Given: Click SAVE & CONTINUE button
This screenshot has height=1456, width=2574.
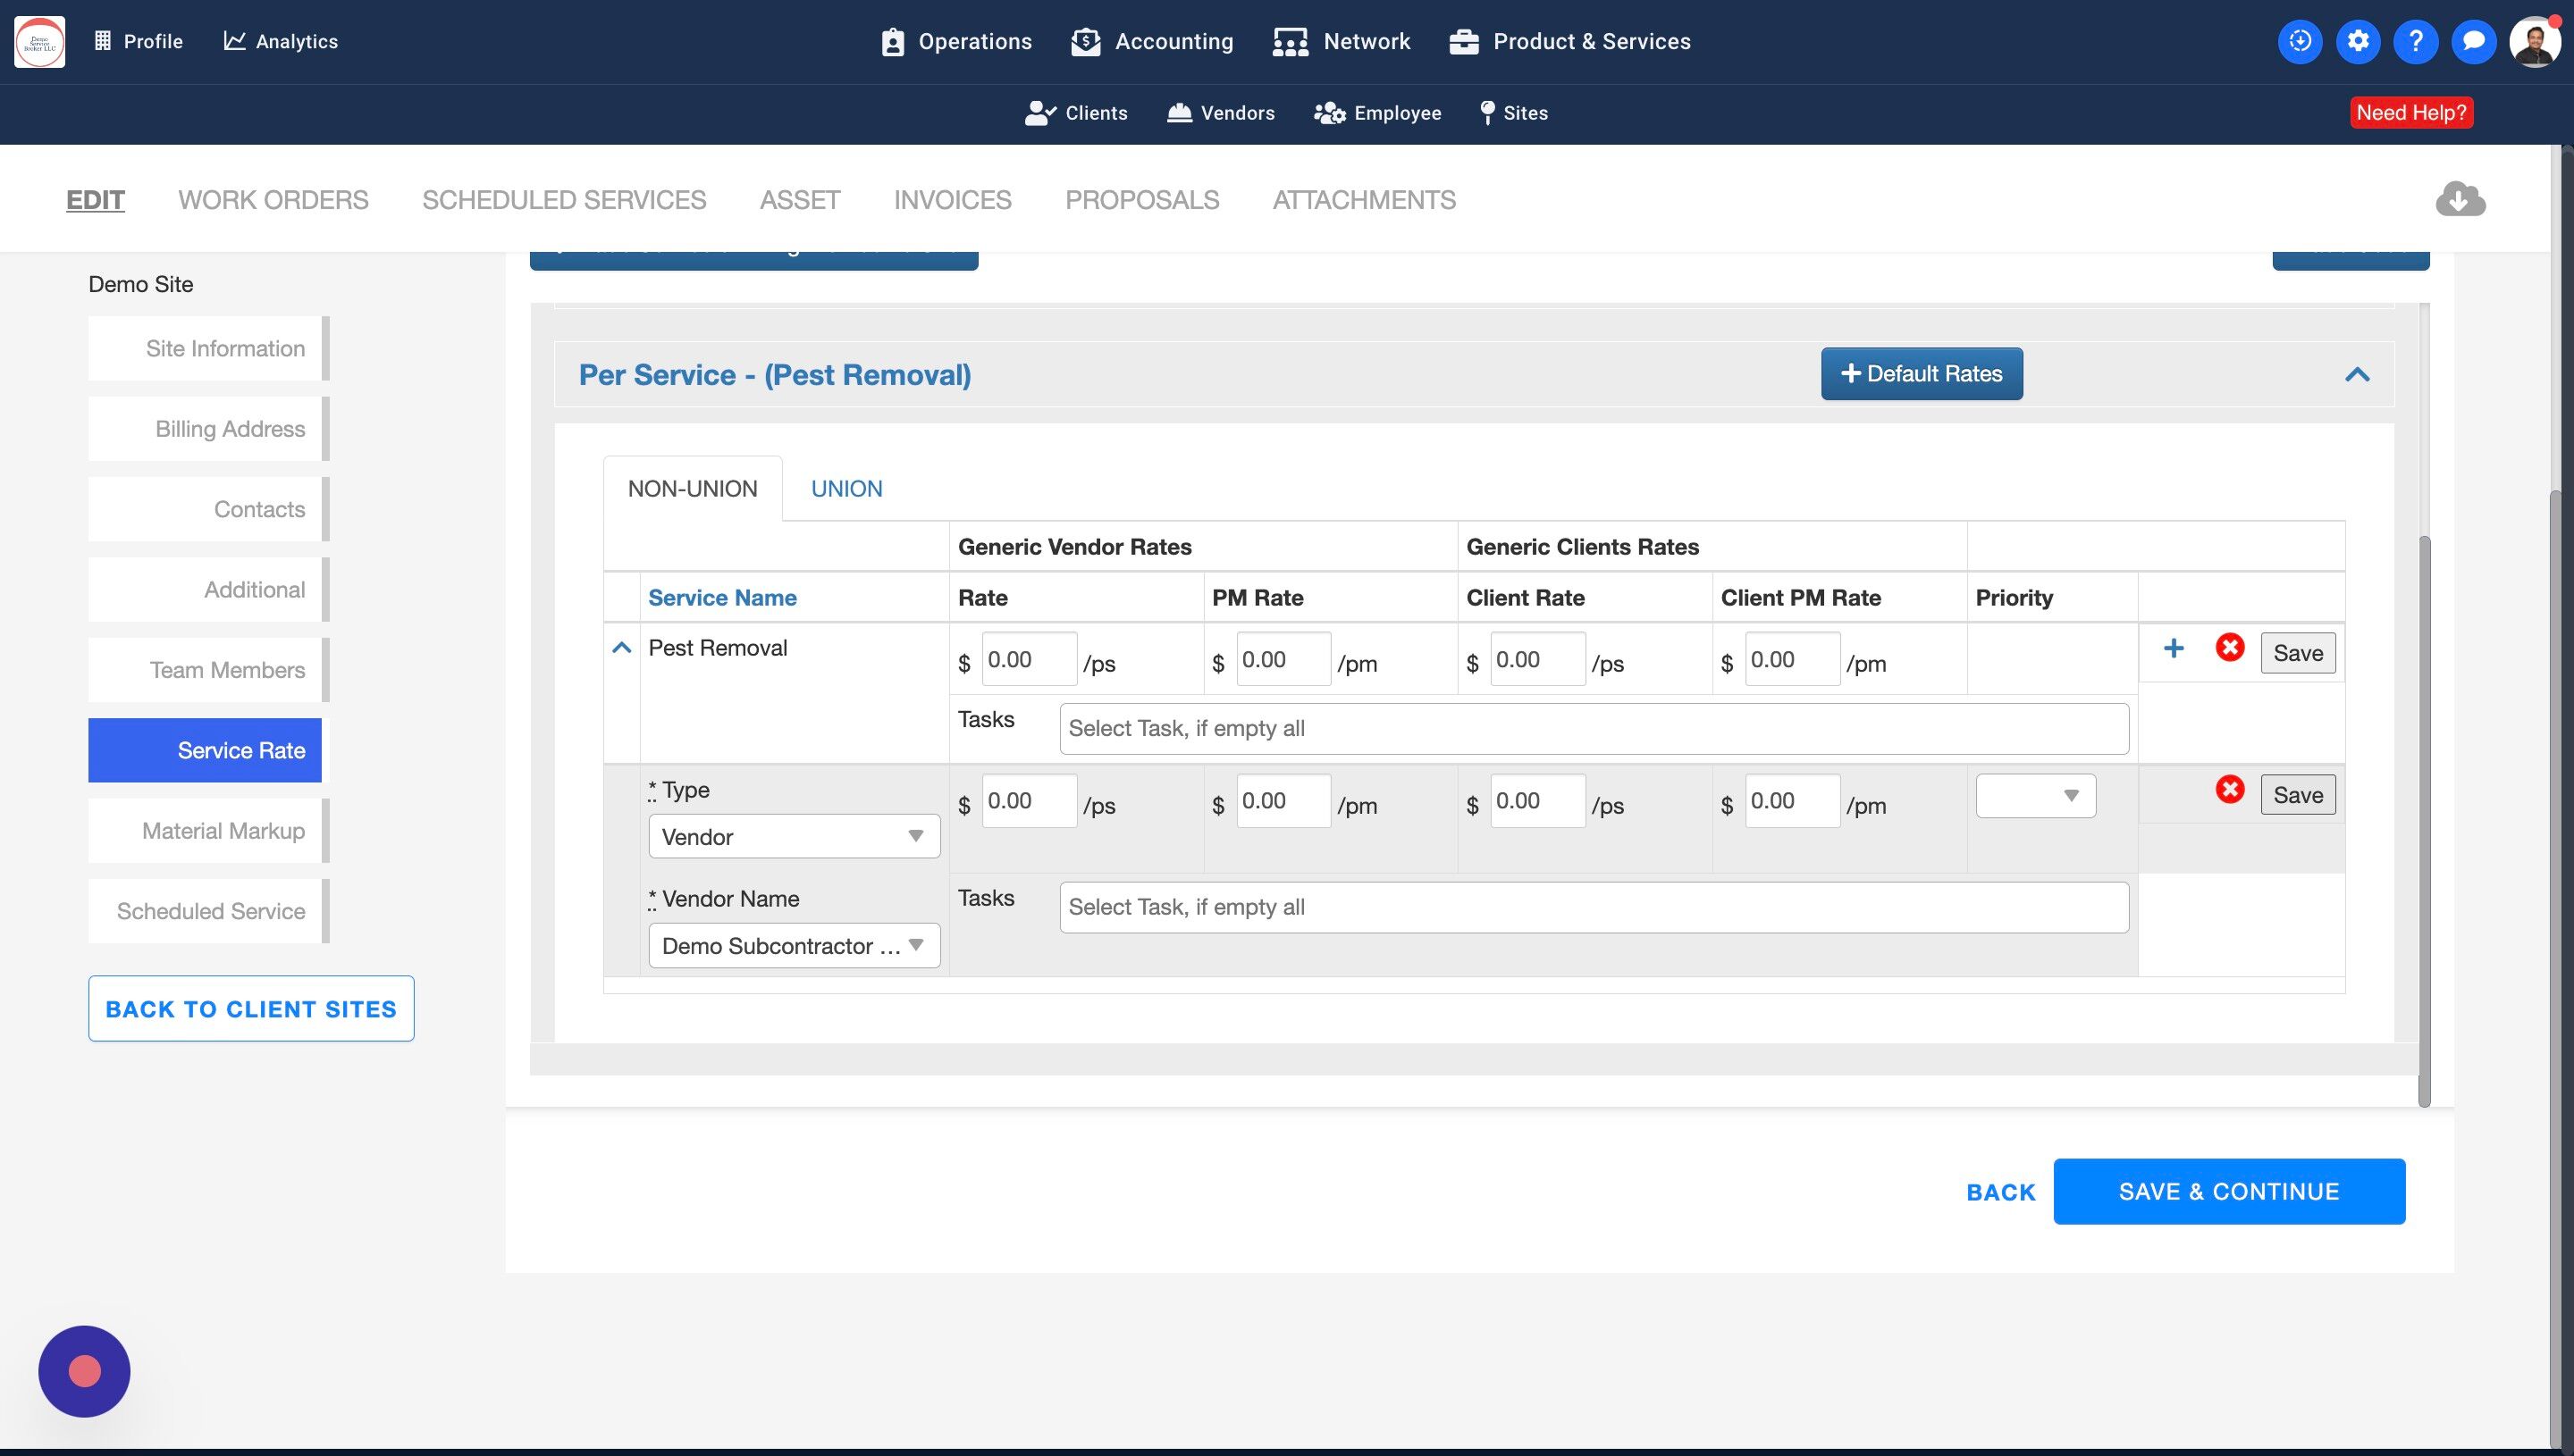Looking at the screenshot, I should (2228, 1192).
